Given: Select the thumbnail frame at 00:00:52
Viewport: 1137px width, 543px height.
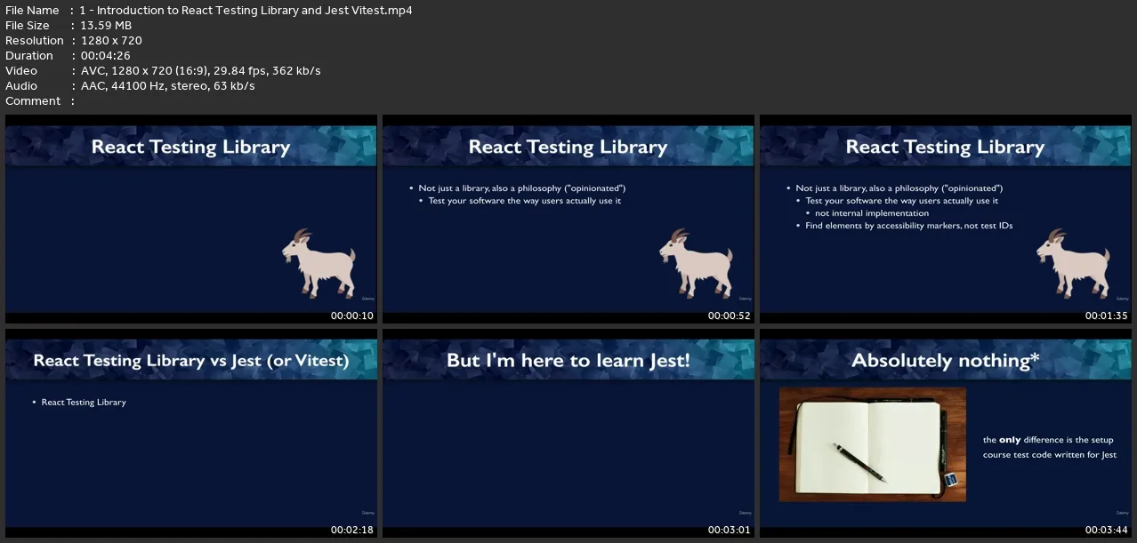Looking at the screenshot, I should tap(568, 219).
